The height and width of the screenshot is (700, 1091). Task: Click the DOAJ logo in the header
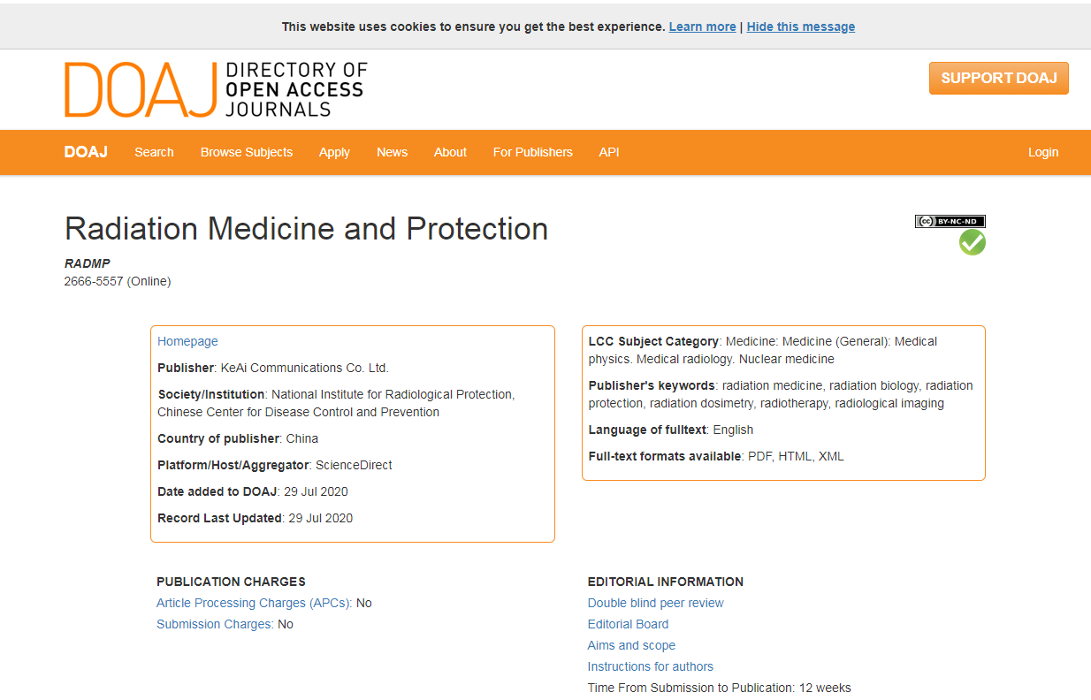point(215,89)
